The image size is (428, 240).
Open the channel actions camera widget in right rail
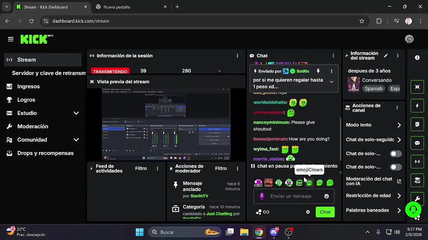417,180
